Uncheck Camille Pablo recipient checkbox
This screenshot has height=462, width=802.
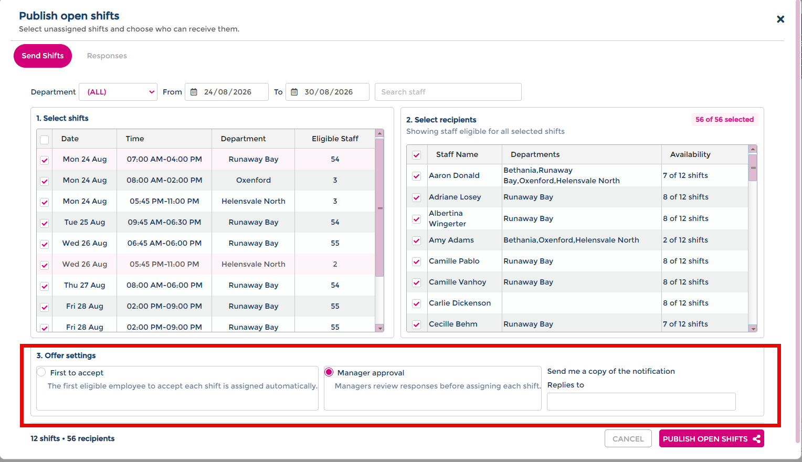click(416, 261)
